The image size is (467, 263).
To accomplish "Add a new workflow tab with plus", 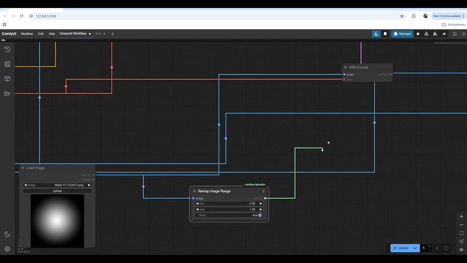I will pyautogui.click(x=112, y=34).
